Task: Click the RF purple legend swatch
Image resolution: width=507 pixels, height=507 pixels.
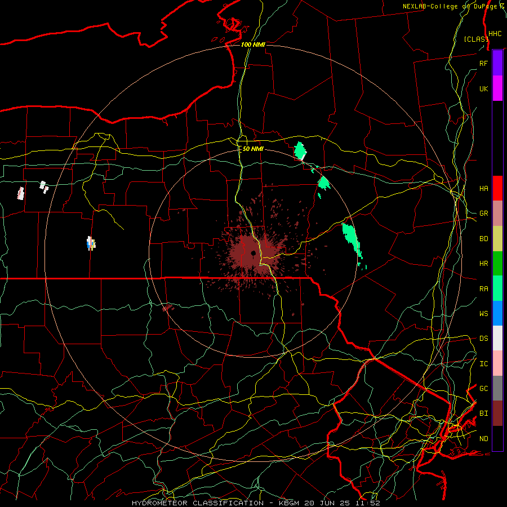Action: (497, 63)
